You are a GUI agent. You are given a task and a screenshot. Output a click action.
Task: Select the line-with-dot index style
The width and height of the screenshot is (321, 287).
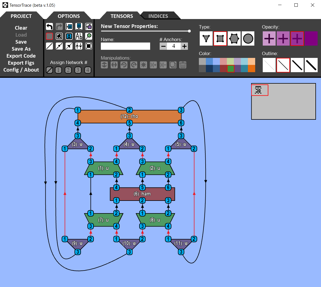[59, 46]
